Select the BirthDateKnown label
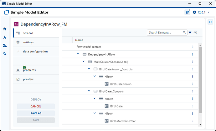Viewport: 216px width, 131px height. tap(121, 84)
